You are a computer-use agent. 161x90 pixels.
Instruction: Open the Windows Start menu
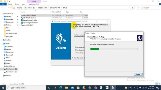tap(3, 88)
